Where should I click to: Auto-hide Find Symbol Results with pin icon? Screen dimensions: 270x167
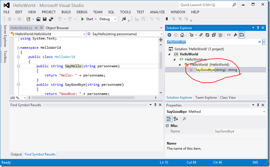click(155, 105)
